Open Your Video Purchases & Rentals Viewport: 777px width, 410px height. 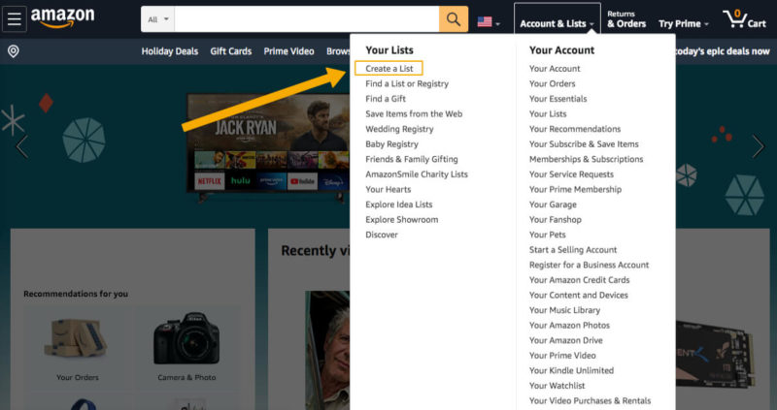tap(590, 400)
